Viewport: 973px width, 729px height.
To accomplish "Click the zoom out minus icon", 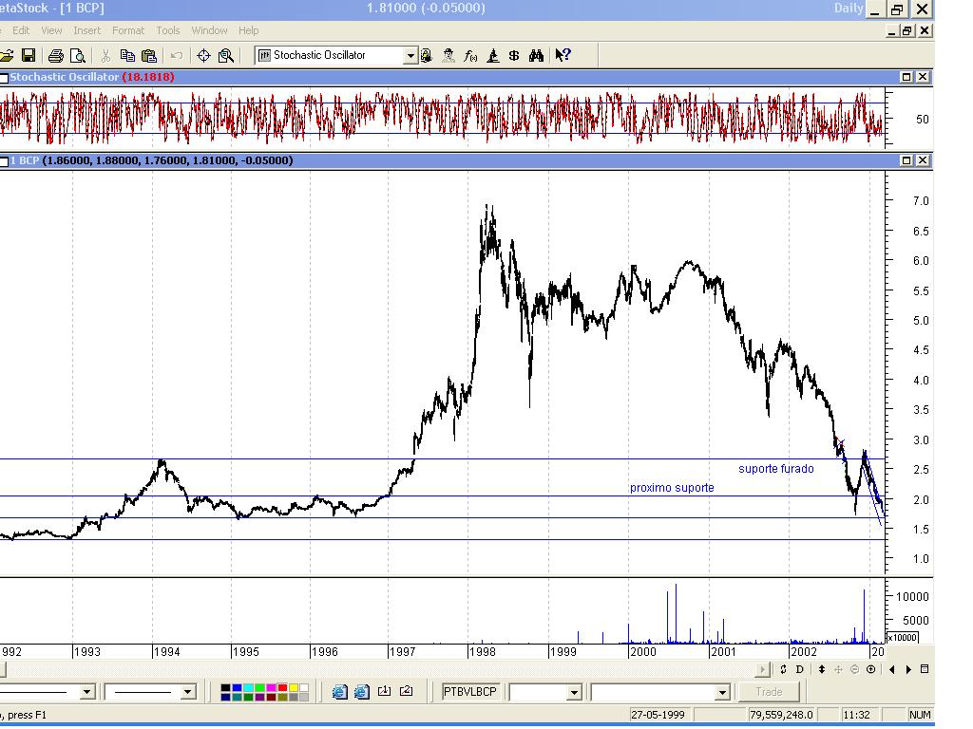I will pos(854,669).
